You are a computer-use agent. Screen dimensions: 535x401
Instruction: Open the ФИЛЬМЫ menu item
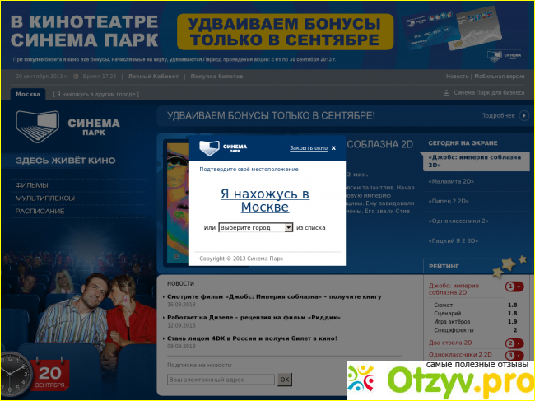pyautogui.click(x=32, y=185)
